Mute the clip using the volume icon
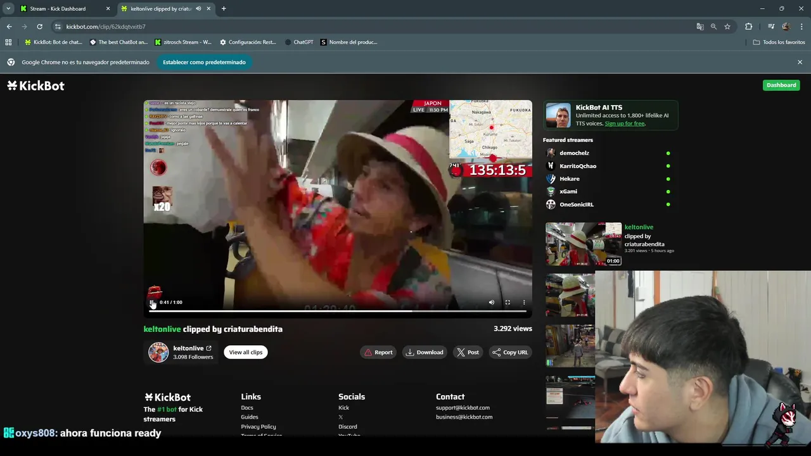 (491, 303)
